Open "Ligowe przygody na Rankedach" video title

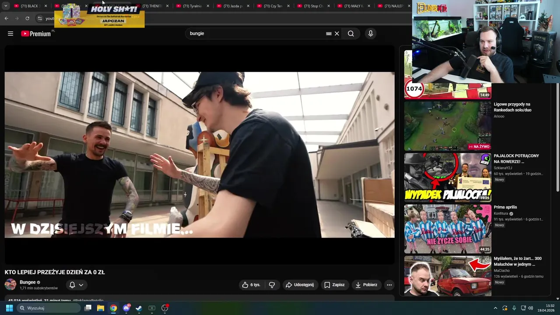512,107
